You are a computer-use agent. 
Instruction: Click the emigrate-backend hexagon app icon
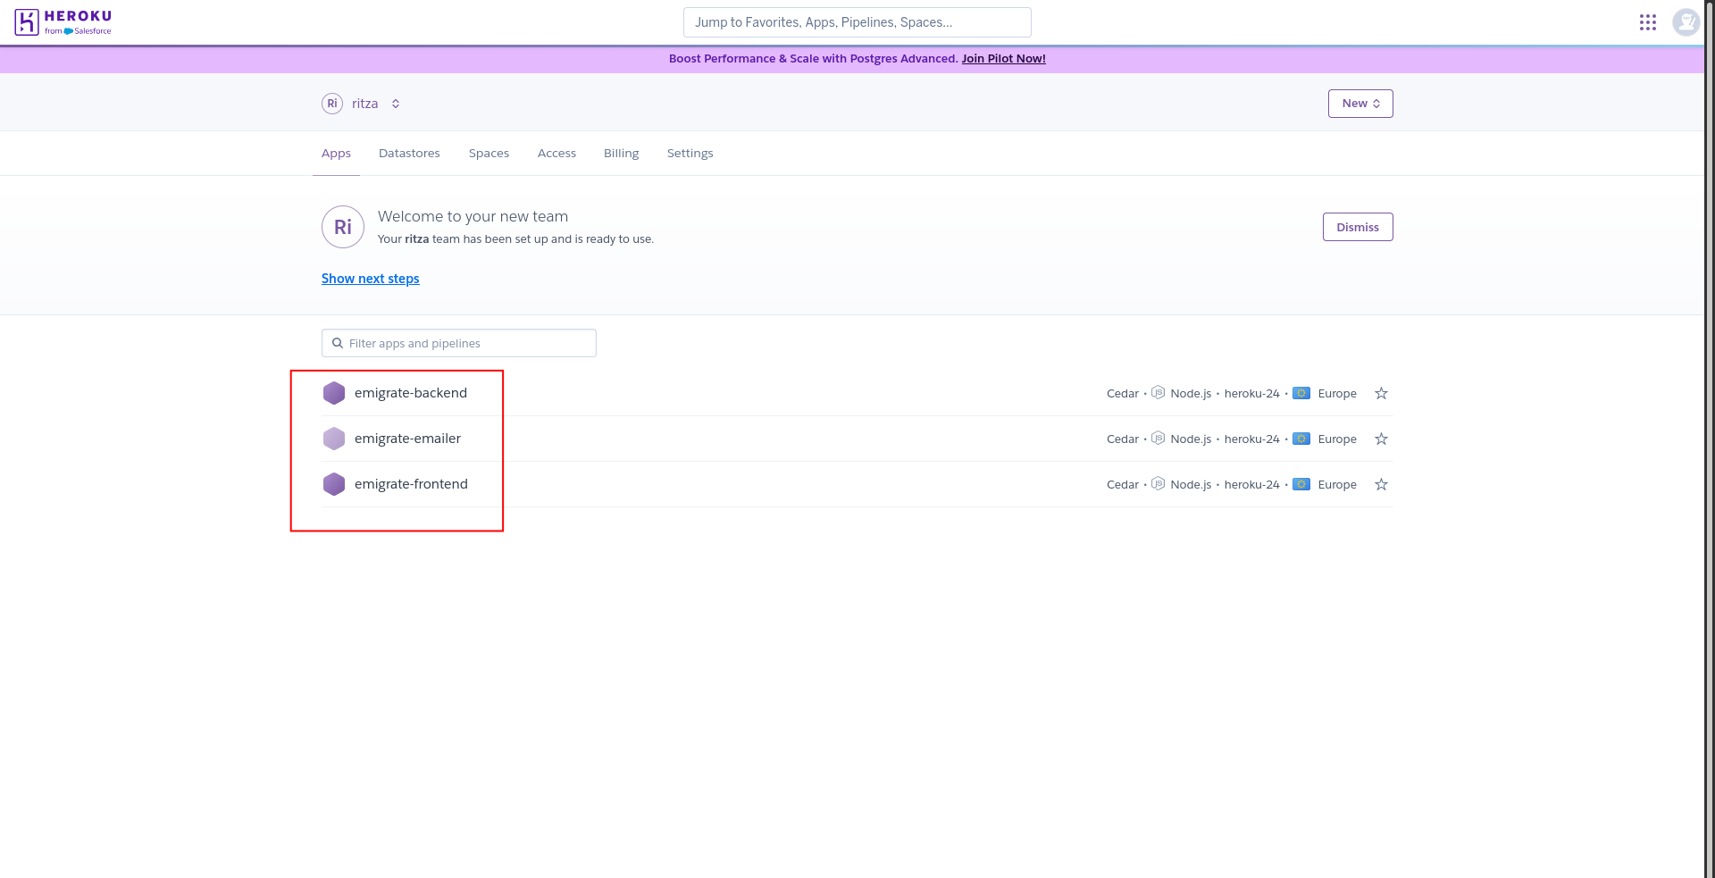(x=334, y=393)
